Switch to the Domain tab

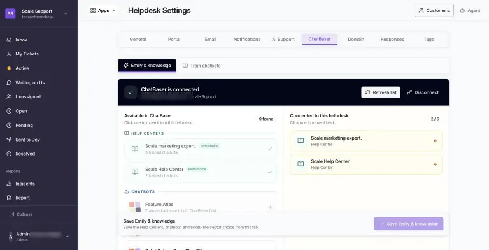click(356, 39)
